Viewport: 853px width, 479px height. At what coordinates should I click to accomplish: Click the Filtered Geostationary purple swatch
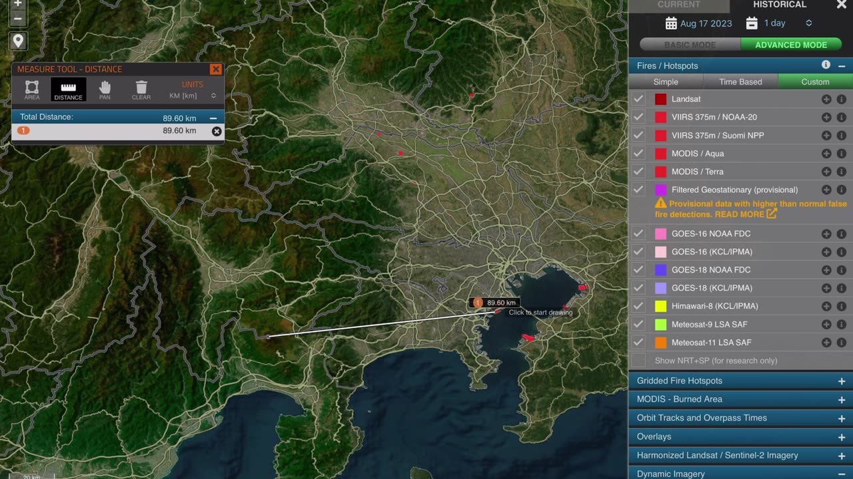click(660, 190)
